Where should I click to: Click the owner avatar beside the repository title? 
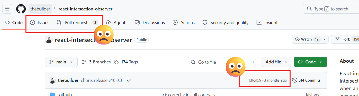[49, 40]
